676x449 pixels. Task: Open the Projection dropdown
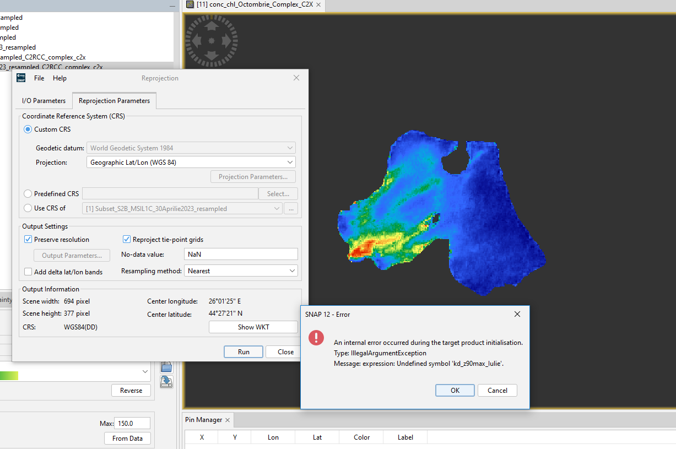point(191,163)
